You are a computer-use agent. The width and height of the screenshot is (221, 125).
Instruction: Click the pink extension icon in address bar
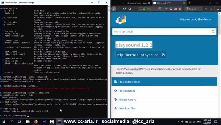176,9
